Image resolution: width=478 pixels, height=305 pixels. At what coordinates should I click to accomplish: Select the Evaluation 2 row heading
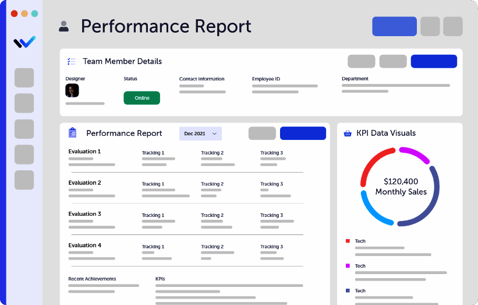85,183
